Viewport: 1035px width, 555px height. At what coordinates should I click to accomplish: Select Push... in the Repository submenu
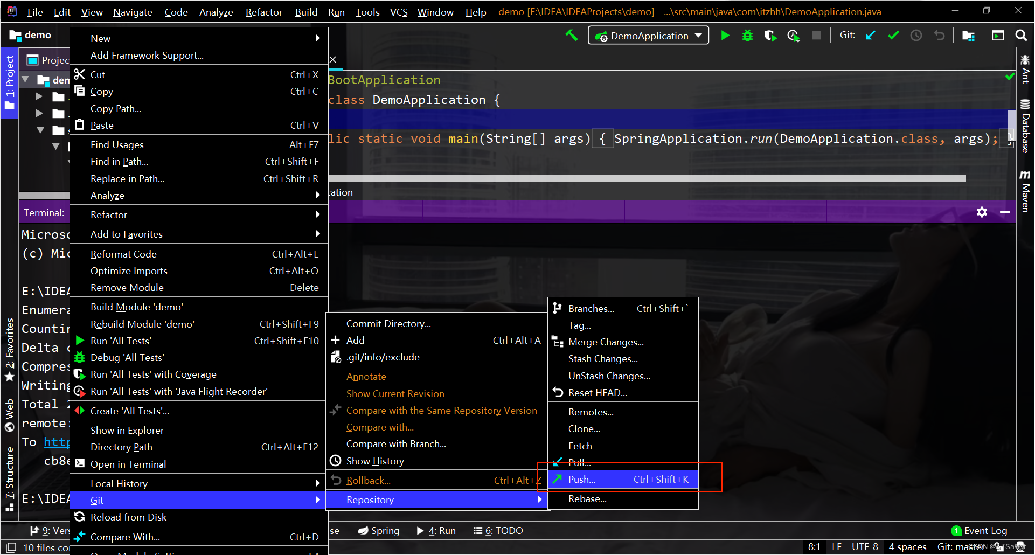tap(623, 480)
